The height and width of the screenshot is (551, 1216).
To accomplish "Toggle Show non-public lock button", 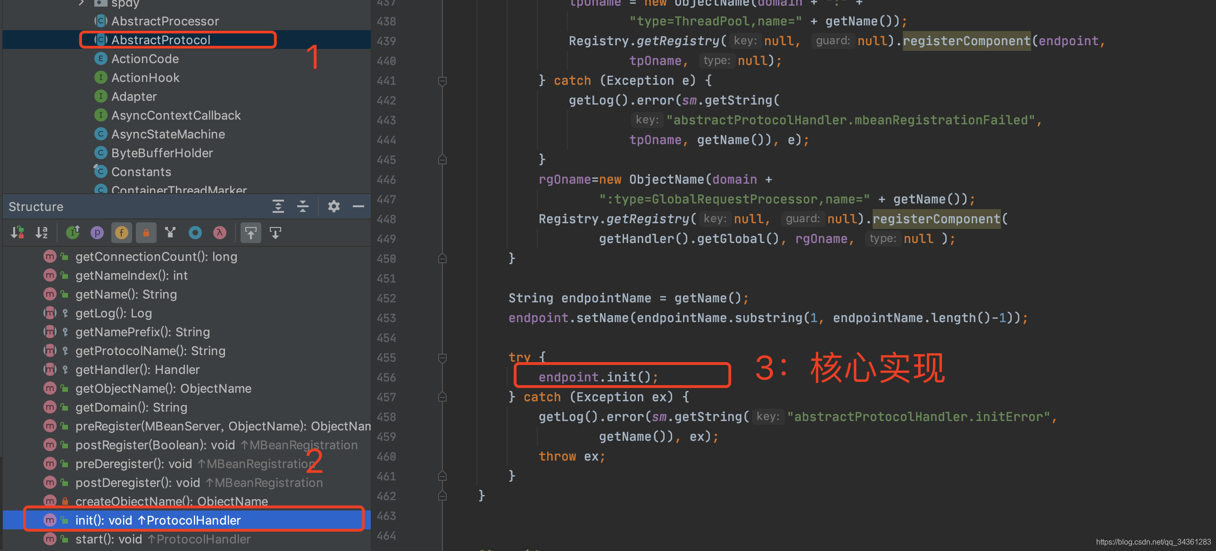I will click(146, 232).
